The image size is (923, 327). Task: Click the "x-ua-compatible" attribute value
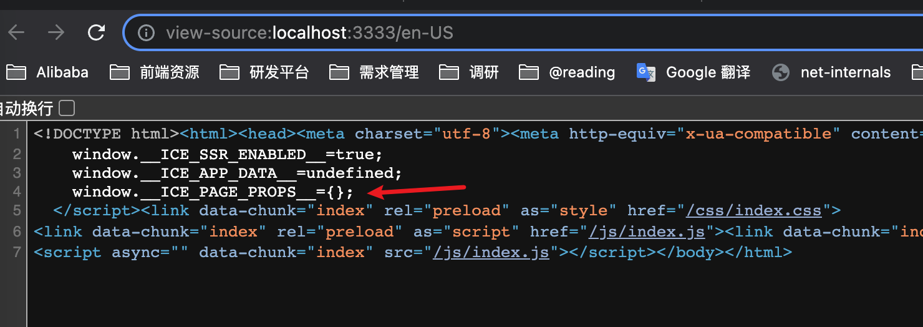(x=758, y=134)
